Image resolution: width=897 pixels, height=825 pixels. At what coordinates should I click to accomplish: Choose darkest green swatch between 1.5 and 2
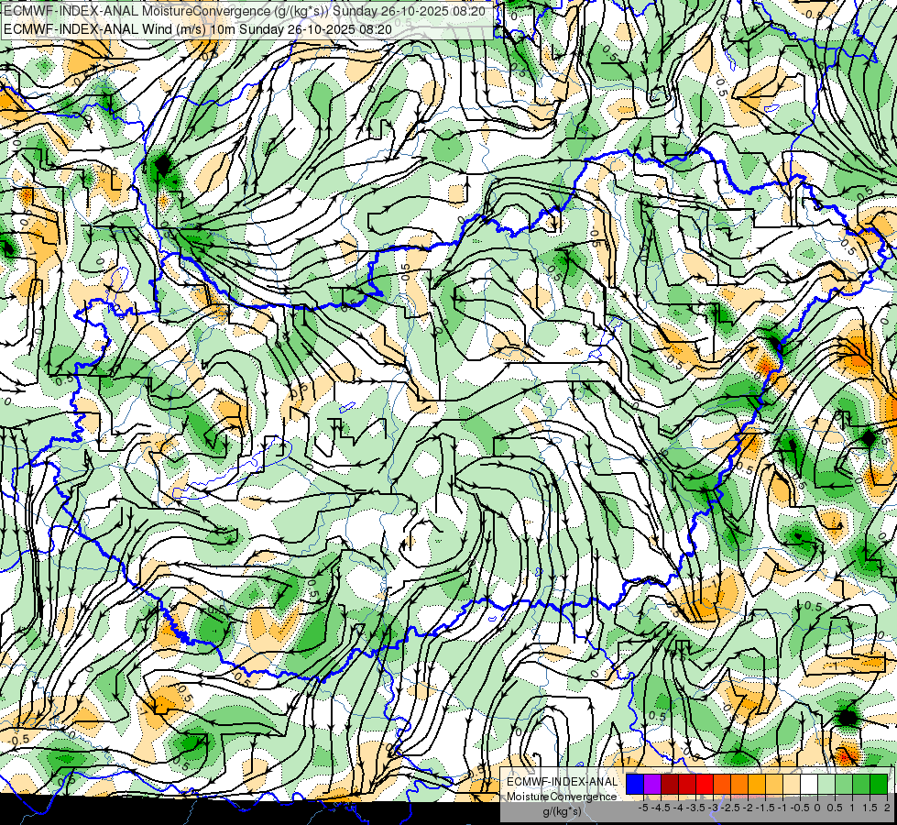click(x=879, y=785)
